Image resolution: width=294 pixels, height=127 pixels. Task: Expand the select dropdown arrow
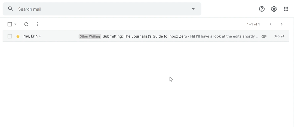click(16, 24)
